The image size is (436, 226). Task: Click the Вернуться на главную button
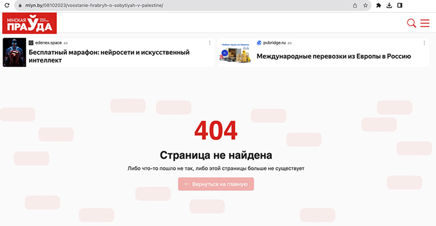click(x=216, y=184)
